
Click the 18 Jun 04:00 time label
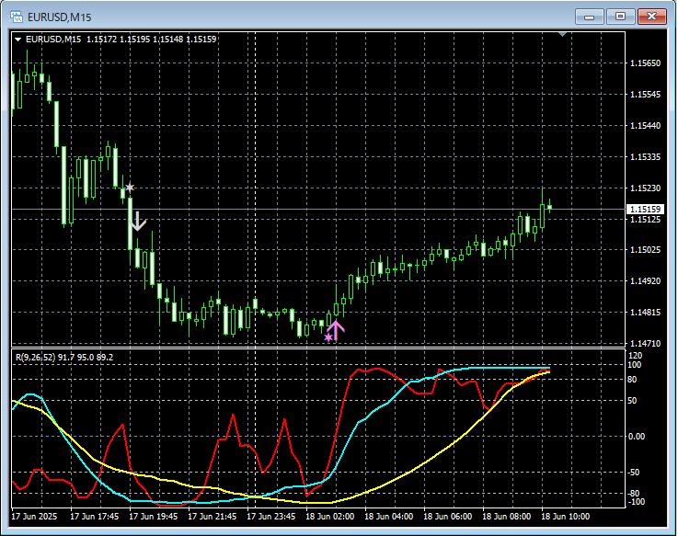click(x=389, y=517)
